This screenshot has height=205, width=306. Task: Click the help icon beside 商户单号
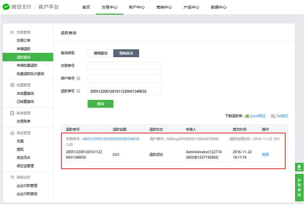(79, 78)
